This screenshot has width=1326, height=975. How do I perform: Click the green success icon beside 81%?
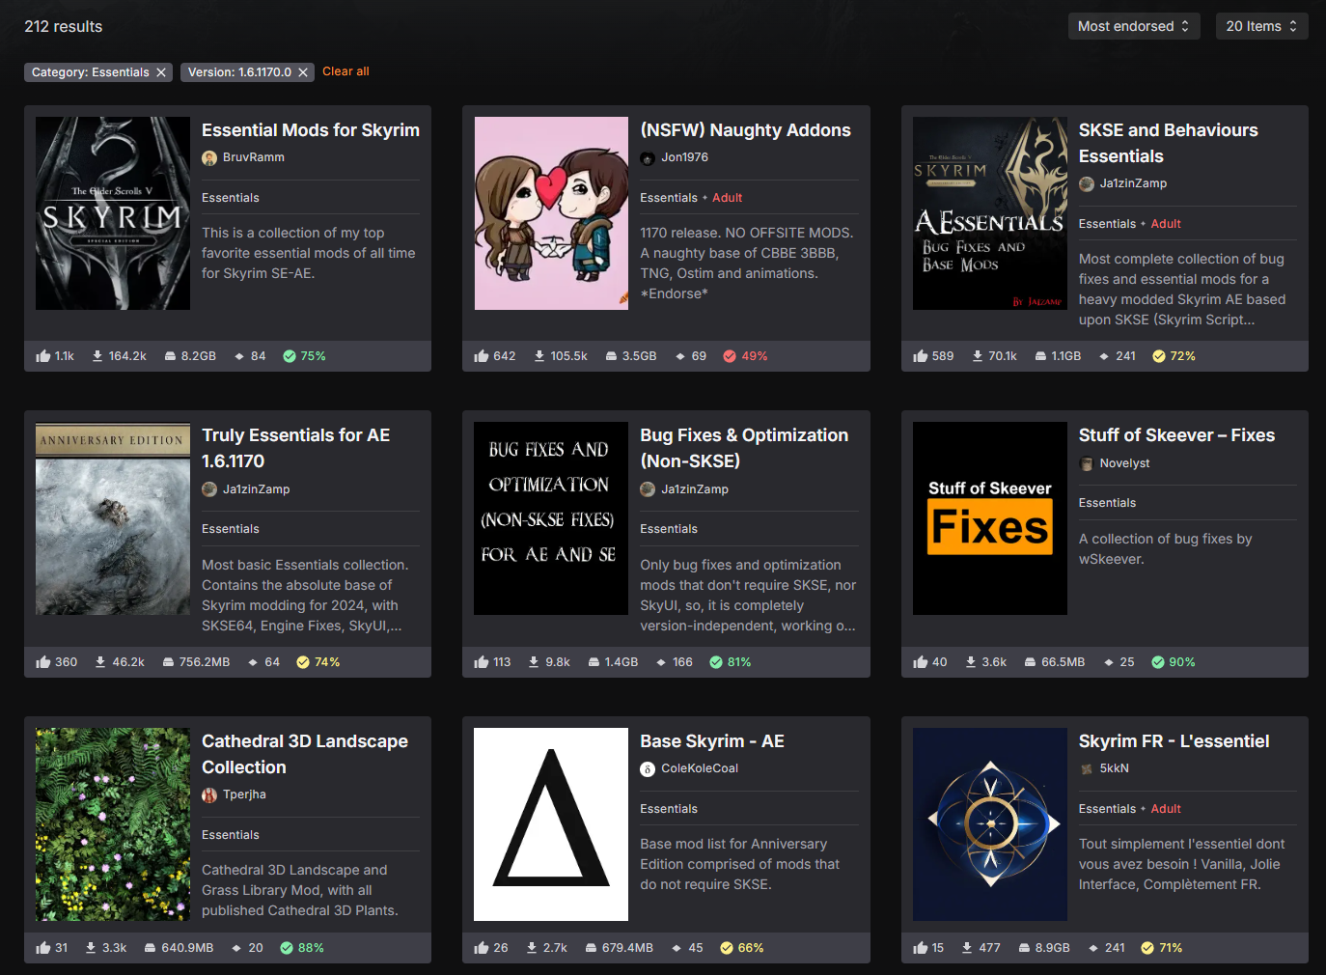[716, 662]
